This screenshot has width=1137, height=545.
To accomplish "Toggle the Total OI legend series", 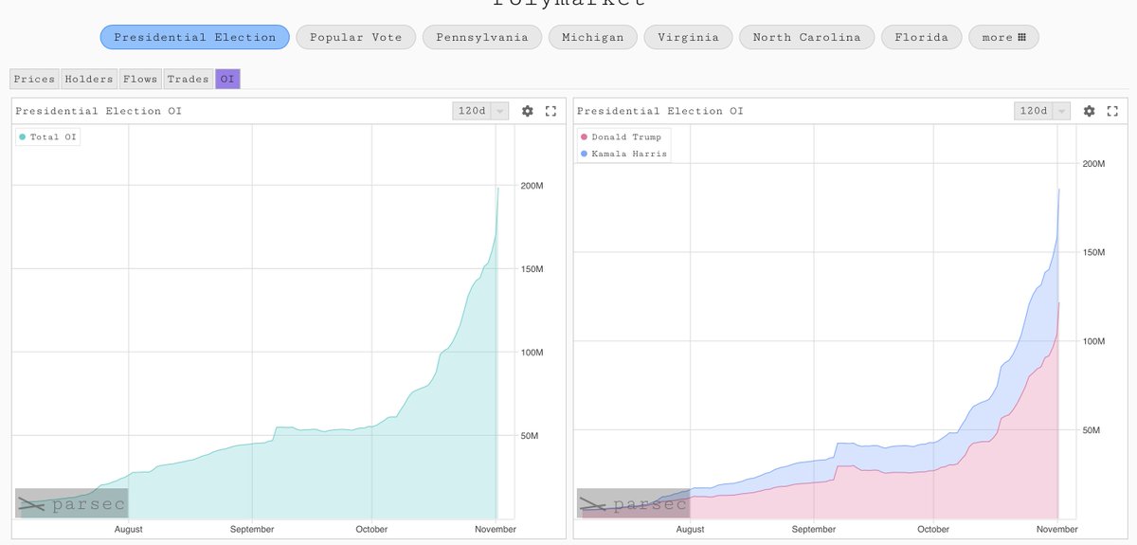I will (x=47, y=137).
